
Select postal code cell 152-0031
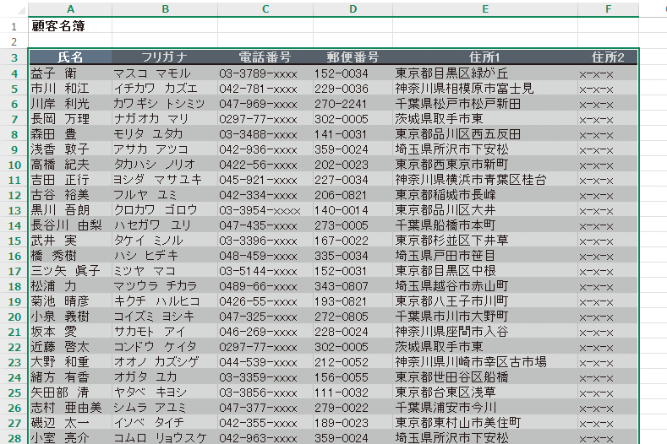(x=353, y=271)
